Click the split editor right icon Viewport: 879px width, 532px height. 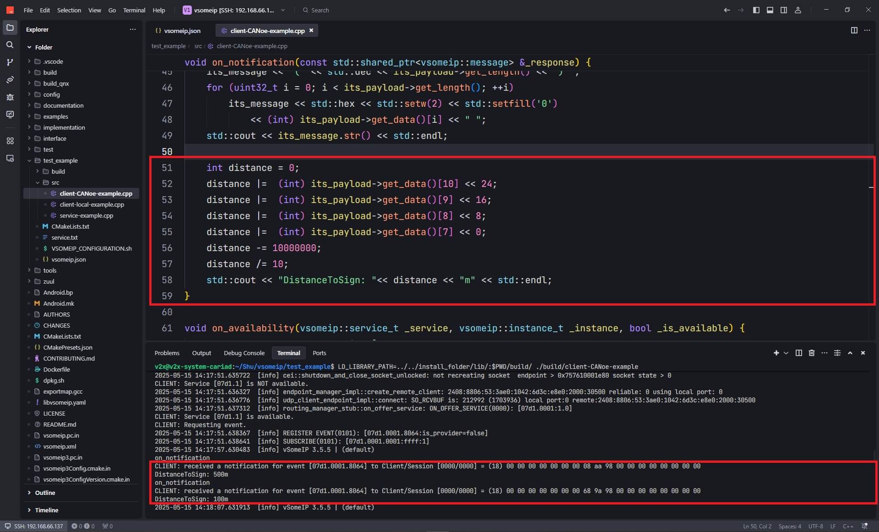(854, 30)
